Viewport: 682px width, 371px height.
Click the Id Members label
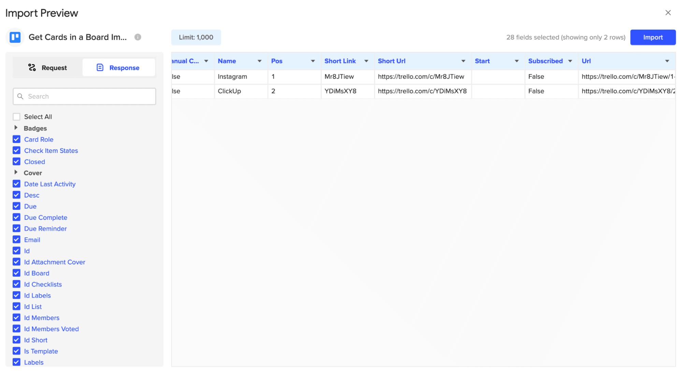pyautogui.click(x=42, y=318)
